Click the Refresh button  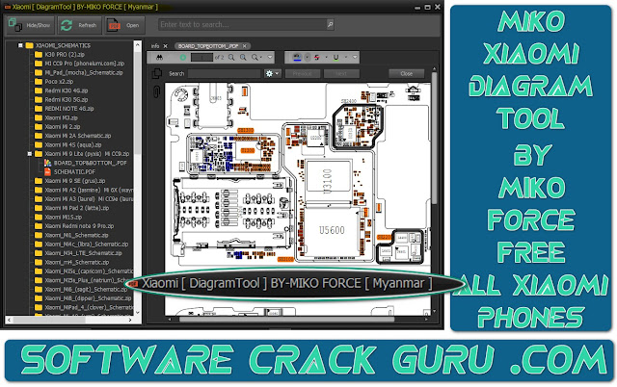pos(79,25)
